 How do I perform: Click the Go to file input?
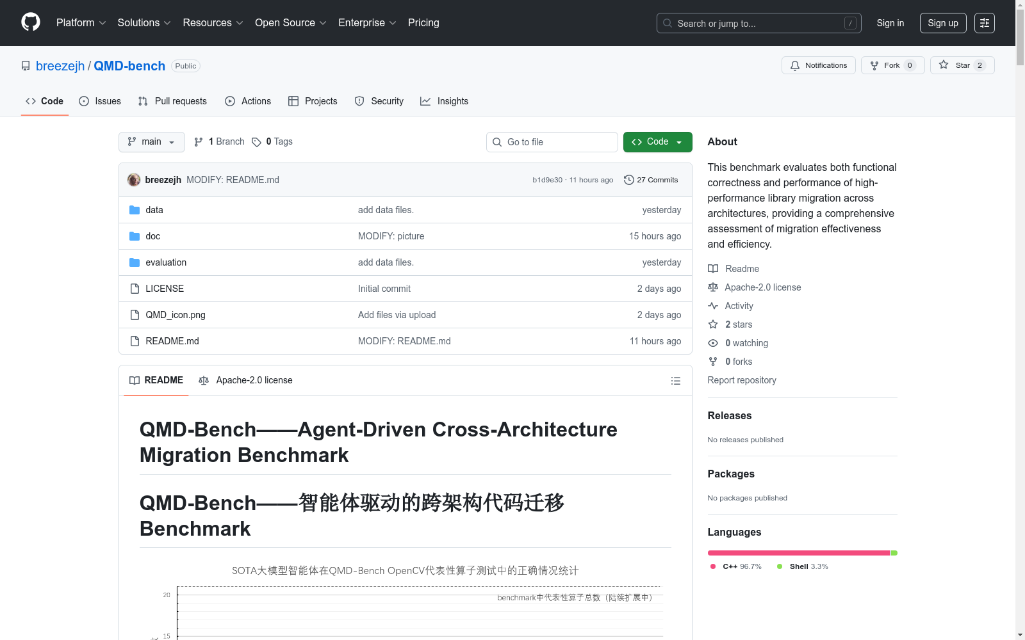(552, 142)
